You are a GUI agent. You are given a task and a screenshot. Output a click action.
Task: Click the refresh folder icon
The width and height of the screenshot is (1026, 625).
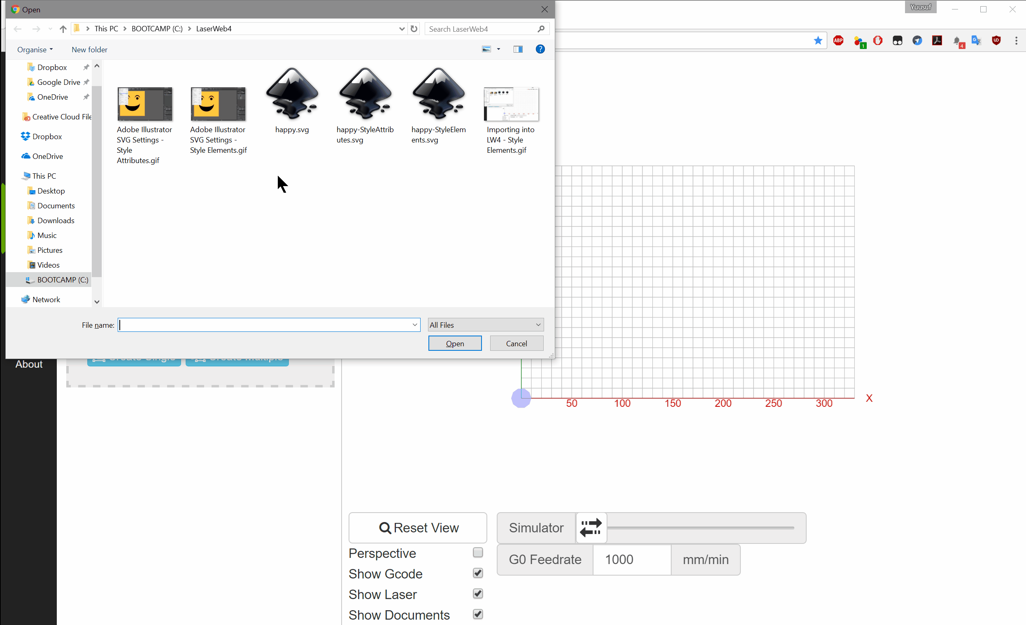[x=414, y=29]
